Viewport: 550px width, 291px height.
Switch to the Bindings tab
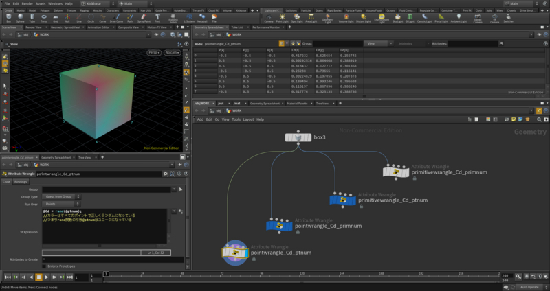click(x=21, y=182)
